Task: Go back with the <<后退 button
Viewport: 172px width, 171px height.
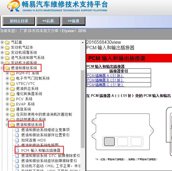Action: pos(48,21)
